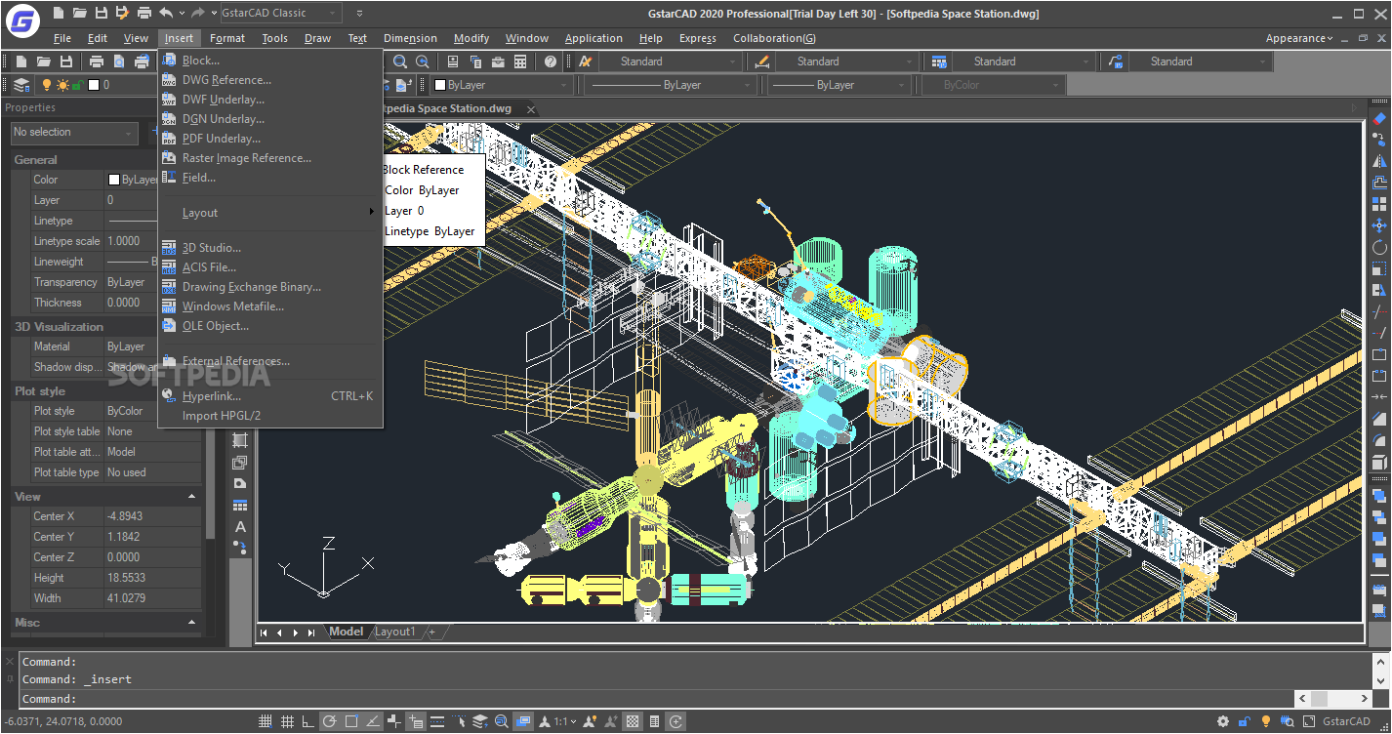Click the command line input field
Image resolution: width=1392 pixels, height=734 pixels.
pos(659,699)
